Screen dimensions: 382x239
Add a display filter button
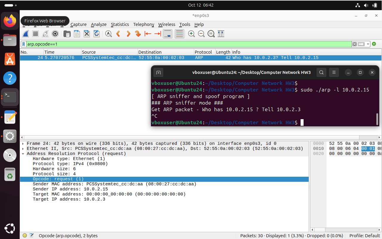click(x=374, y=44)
